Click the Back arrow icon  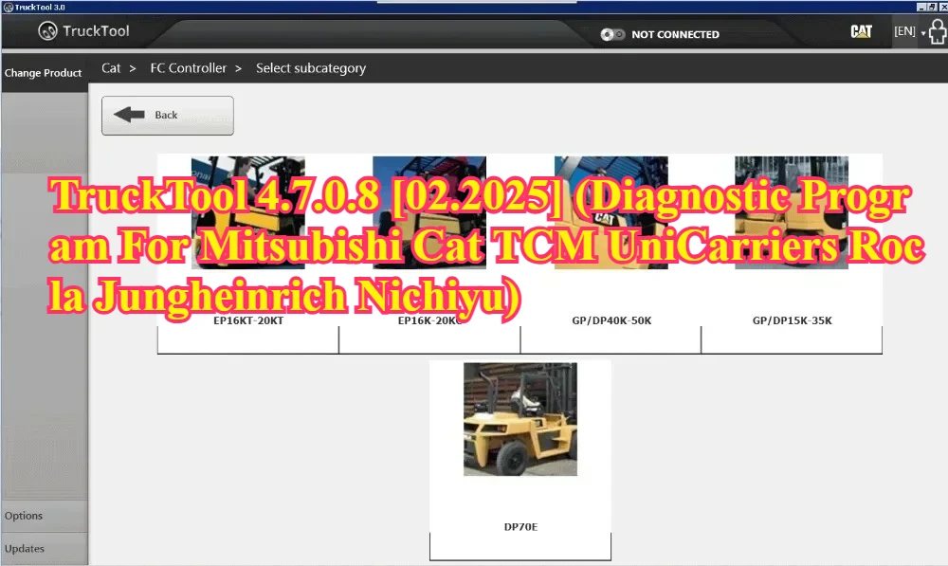click(129, 115)
